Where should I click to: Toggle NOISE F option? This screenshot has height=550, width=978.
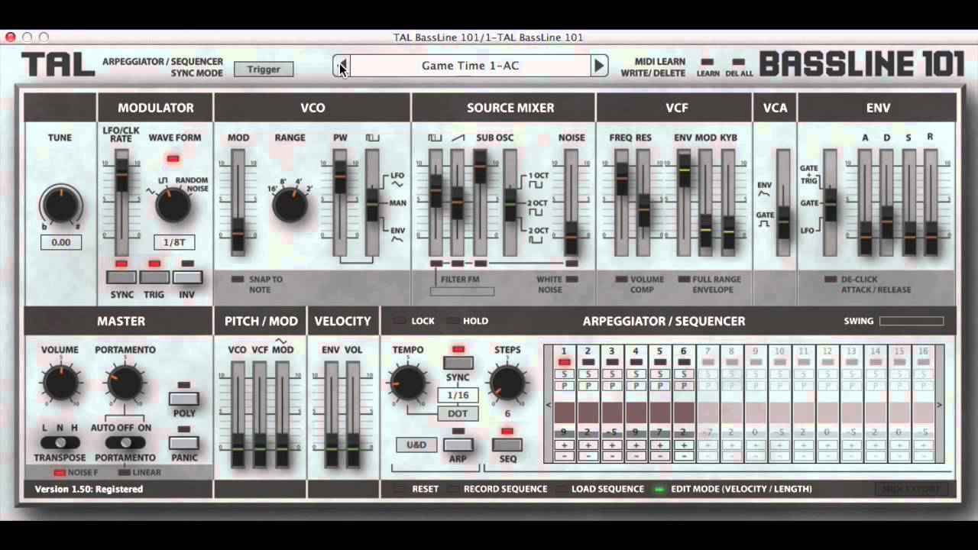click(59, 473)
